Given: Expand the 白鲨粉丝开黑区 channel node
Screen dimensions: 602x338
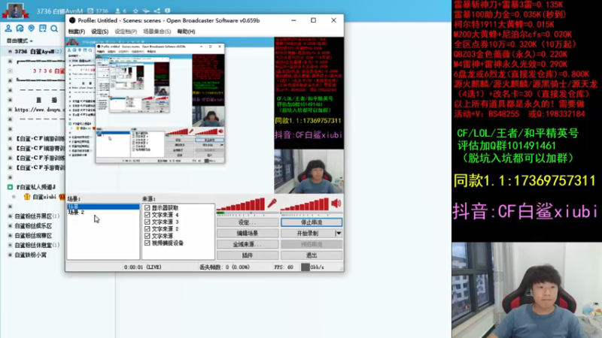Looking at the screenshot, I should click(10, 216).
